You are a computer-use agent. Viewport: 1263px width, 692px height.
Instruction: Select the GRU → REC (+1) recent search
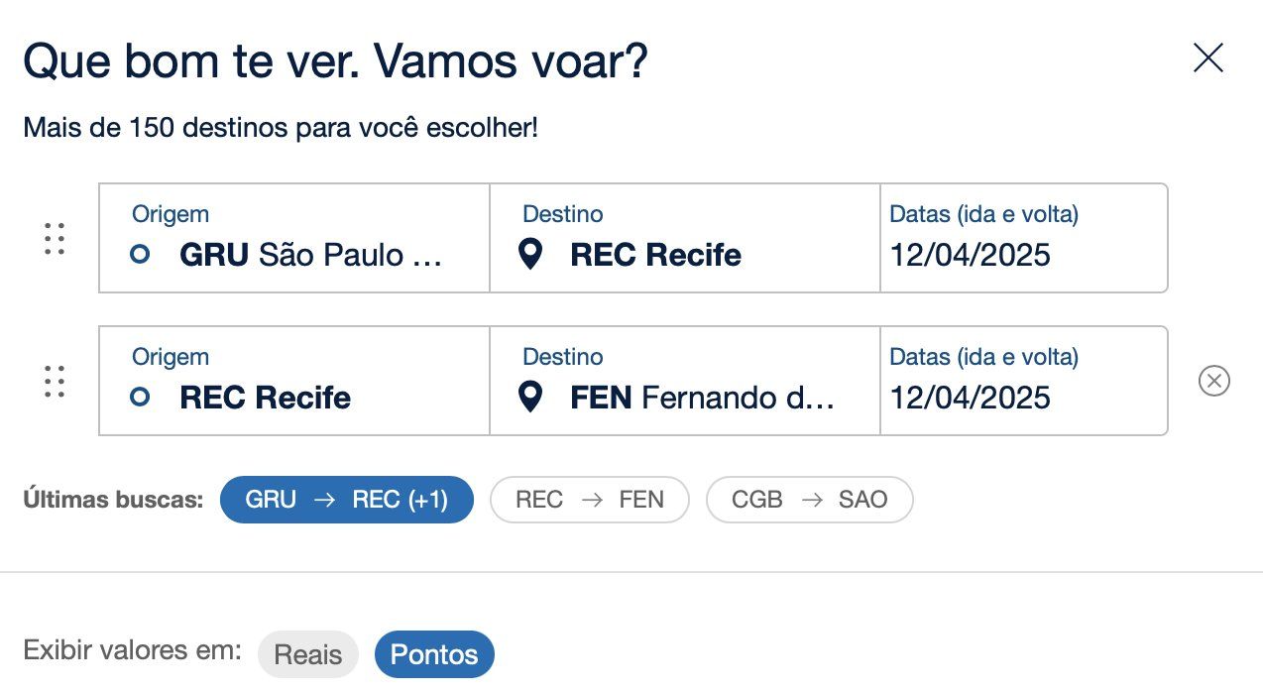347,500
